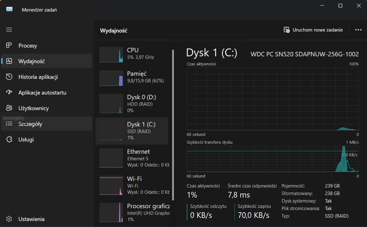
Task: Select the Dysk 1 (C:) graph thumbnail
Action: point(111,131)
